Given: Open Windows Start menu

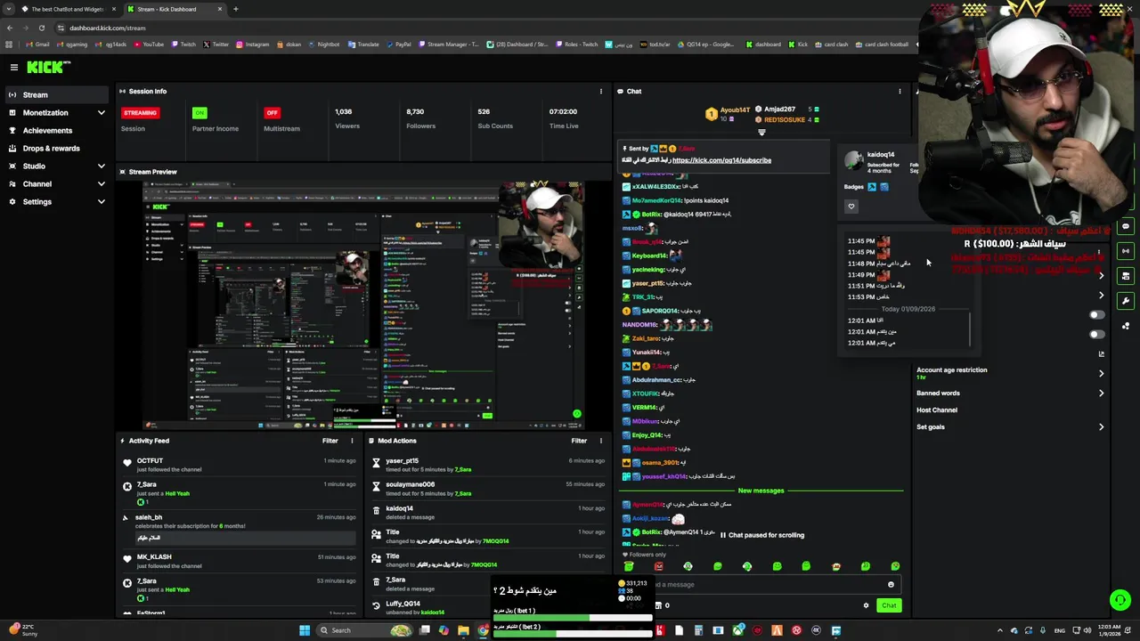Looking at the screenshot, I should [305, 630].
